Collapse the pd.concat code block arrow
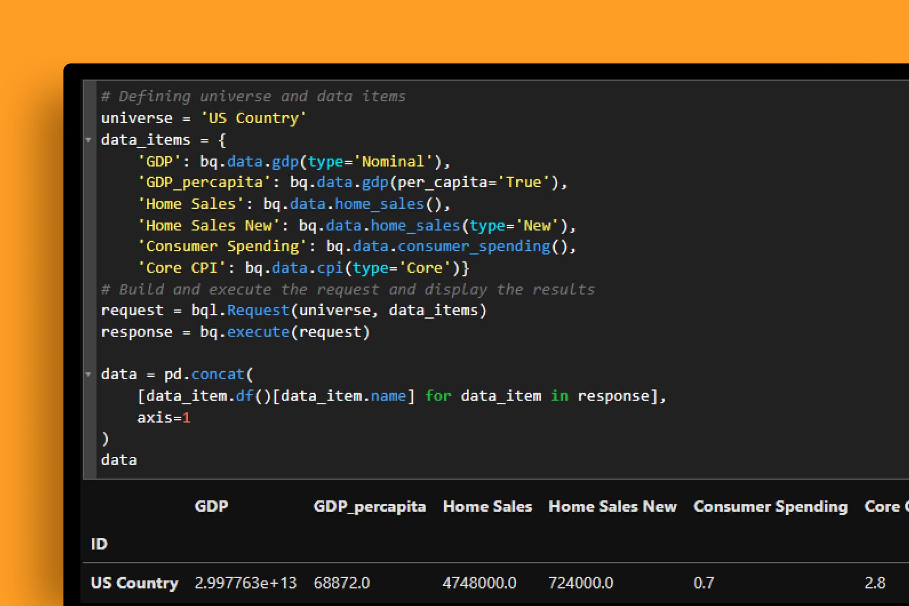Image resolution: width=909 pixels, height=606 pixels. pyautogui.click(x=88, y=374)
